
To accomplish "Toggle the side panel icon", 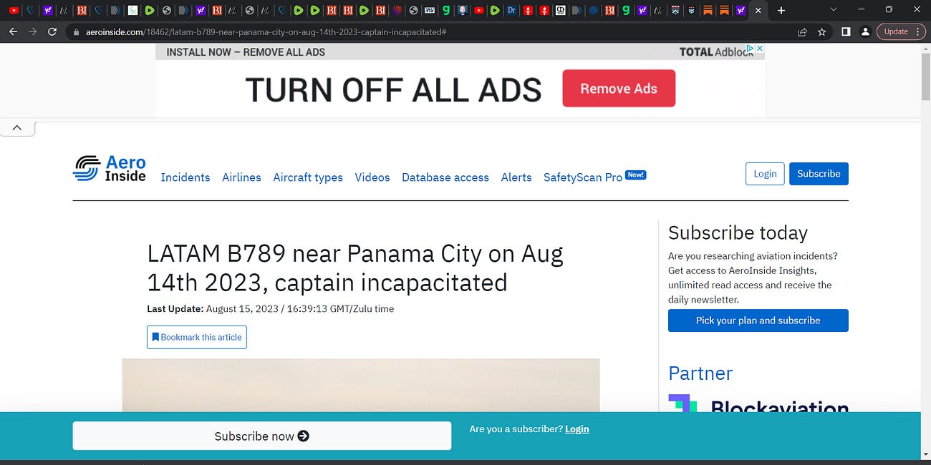I will coord(845,31).
